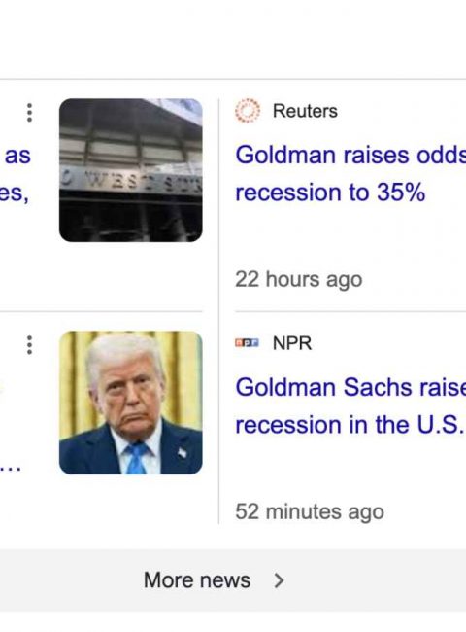Click the Reuters circular logo icon
Viewport: 466px width, 632px height.
click(248, 111)
